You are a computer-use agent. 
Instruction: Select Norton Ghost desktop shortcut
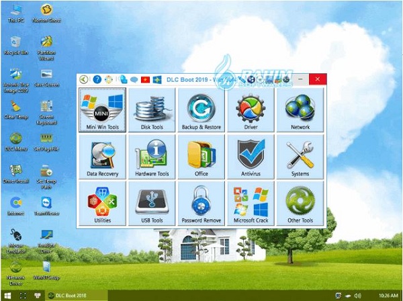[46, 13]
